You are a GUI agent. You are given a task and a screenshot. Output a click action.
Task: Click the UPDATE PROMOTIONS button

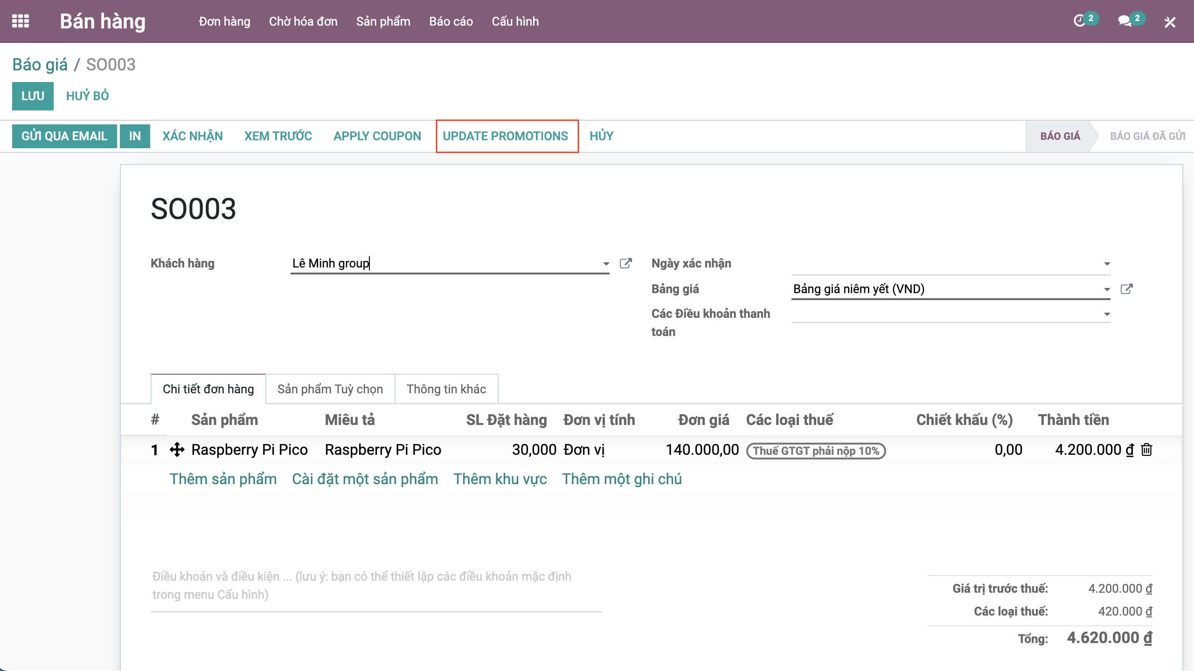(x=506, y=136)
